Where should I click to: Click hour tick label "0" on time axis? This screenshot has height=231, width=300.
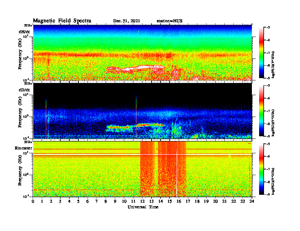[33, 202]
